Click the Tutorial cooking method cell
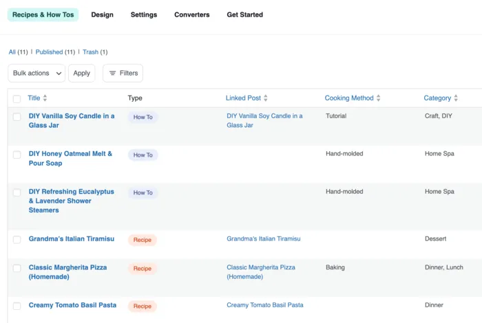 pos(336,116)
